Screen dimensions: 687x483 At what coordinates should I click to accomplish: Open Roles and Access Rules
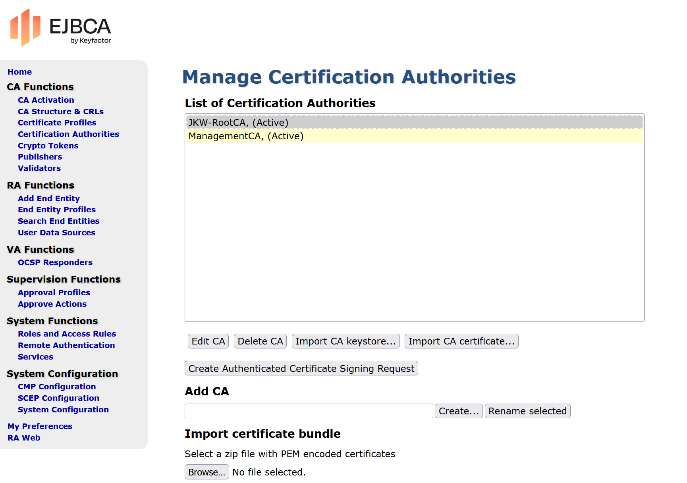point(67,334)
